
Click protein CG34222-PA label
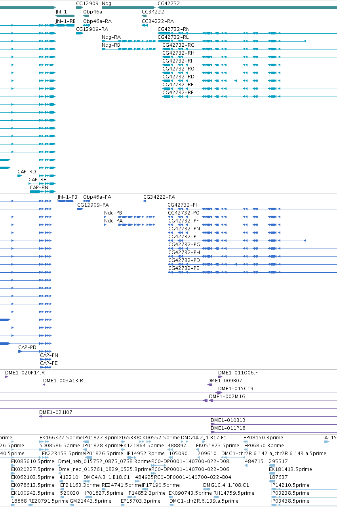(x=159, y=197)
